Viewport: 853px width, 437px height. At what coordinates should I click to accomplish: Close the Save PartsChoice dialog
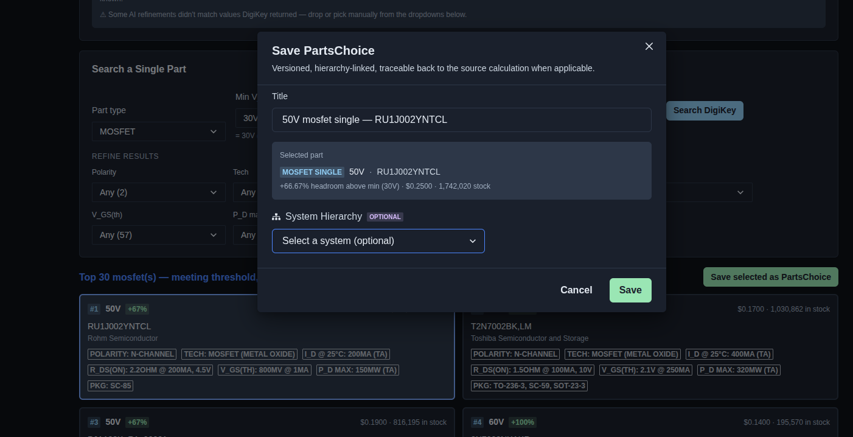pos(649,46)
